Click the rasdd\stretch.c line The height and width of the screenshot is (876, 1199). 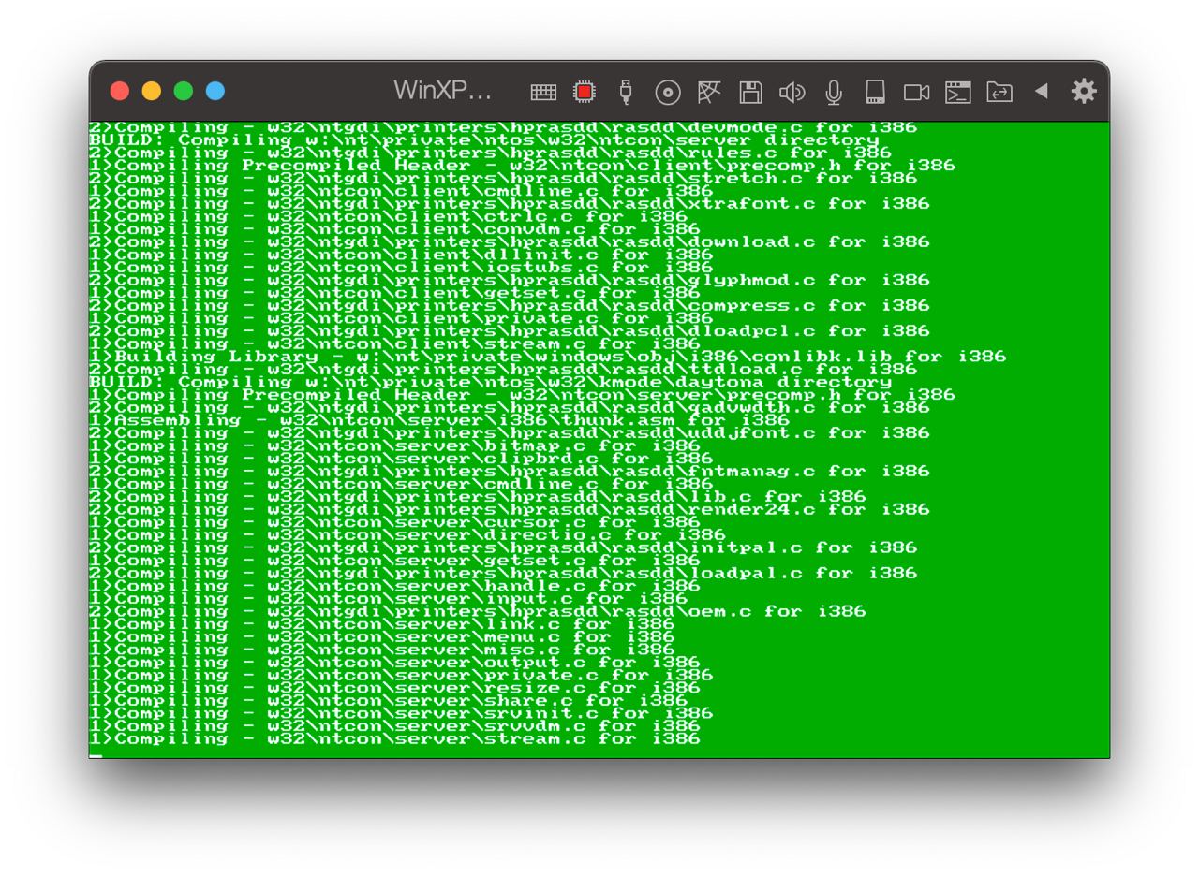click(503, 178)
